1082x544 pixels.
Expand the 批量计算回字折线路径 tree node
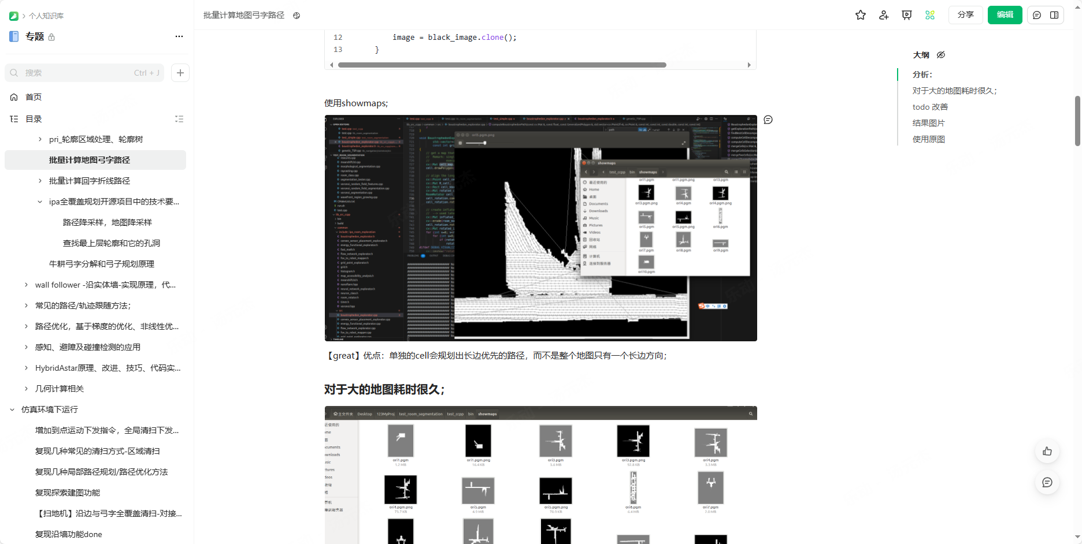point(40,181)
